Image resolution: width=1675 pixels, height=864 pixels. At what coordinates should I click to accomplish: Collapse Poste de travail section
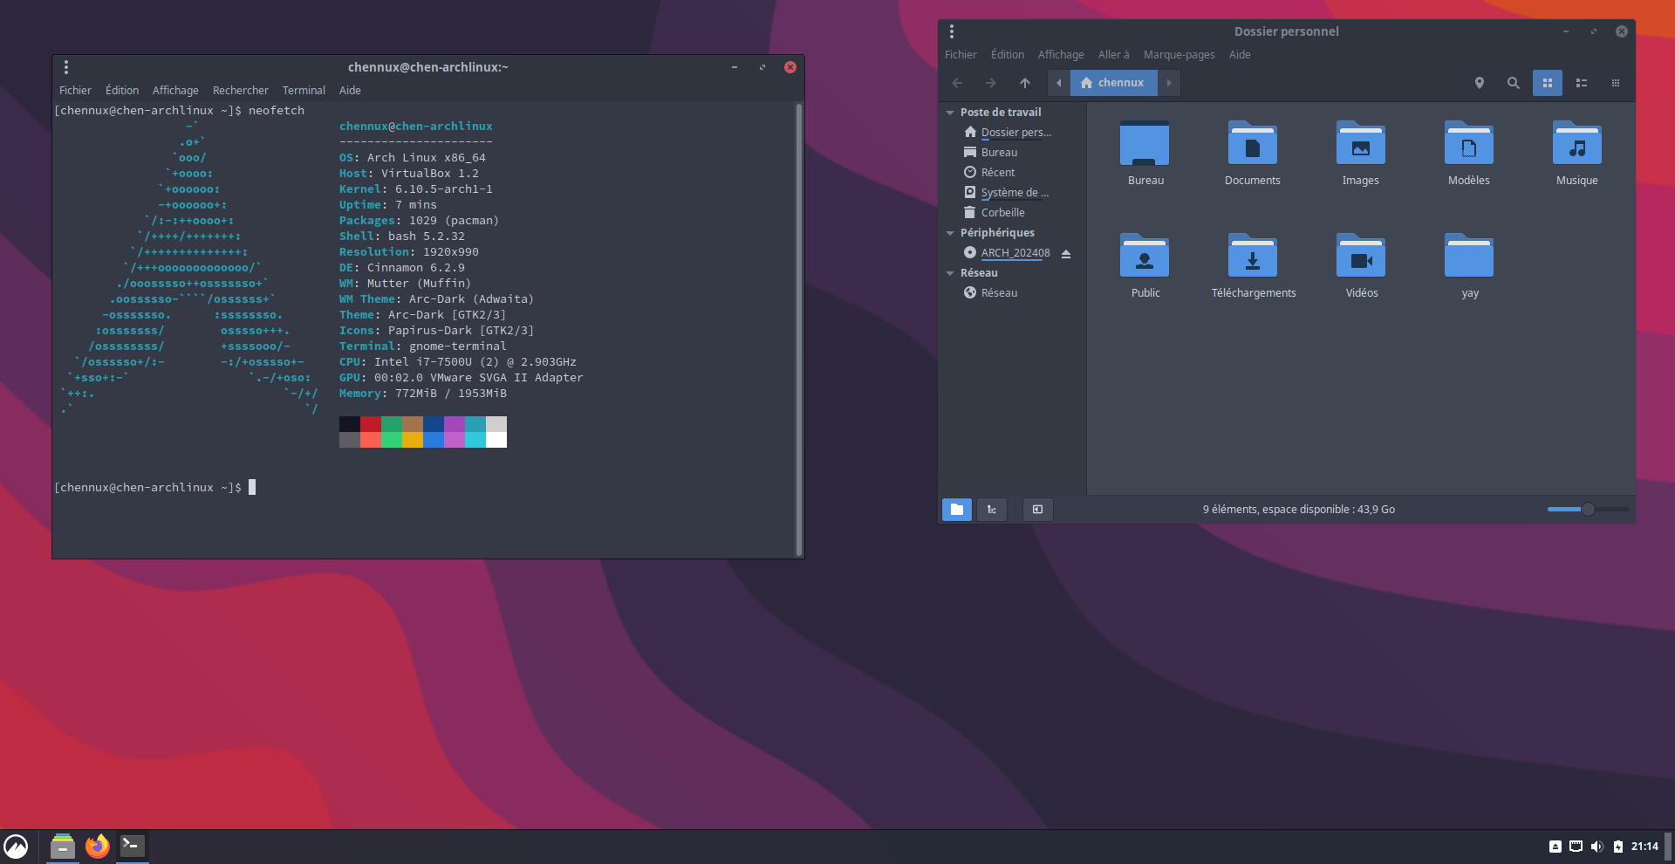pyautogui.click(x=950, y=113)
